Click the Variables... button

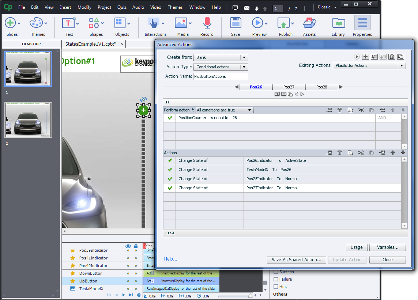[x=387, y=247]
